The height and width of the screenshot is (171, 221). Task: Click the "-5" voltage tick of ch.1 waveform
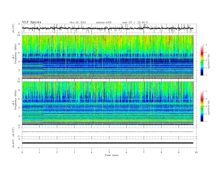(x=19, y=33)
